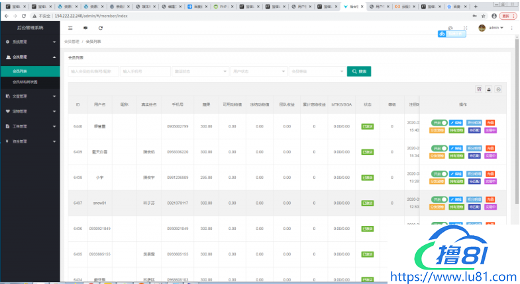Screen dimensions: 520x284
Task: Select 会员结构树状图 in the sidebar
Action: 25,82
